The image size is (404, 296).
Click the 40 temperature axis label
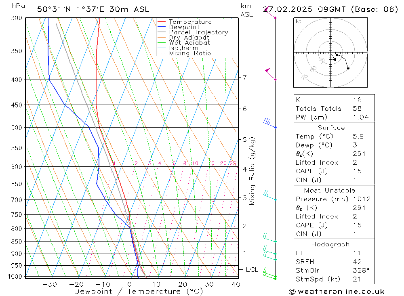pos(236,284)
